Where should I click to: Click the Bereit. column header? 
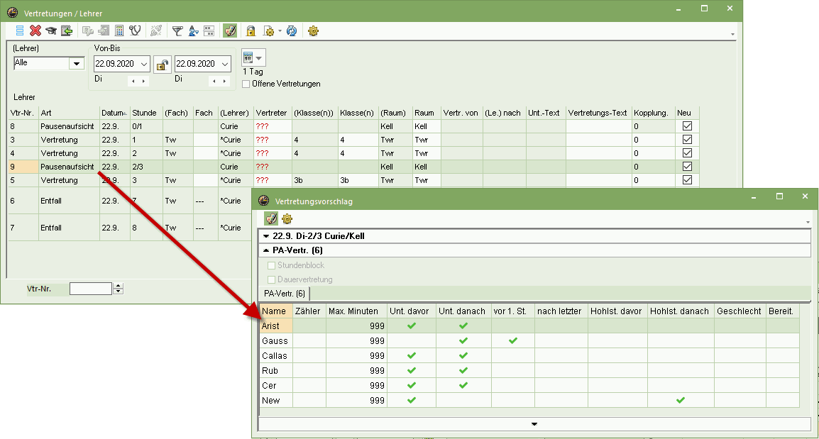[781, 311]
